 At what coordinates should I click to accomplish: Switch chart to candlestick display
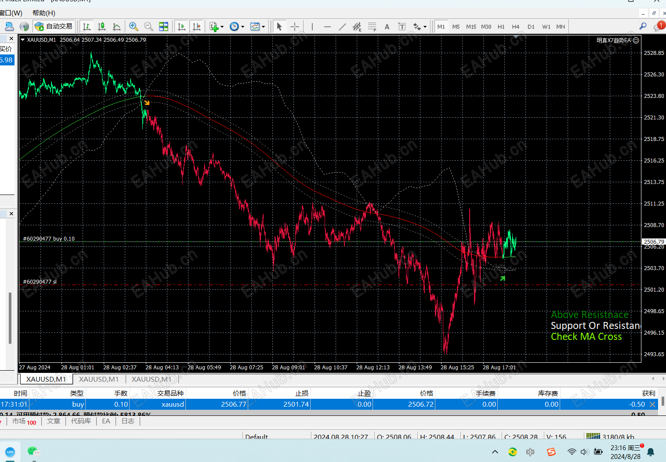(101, 27)
